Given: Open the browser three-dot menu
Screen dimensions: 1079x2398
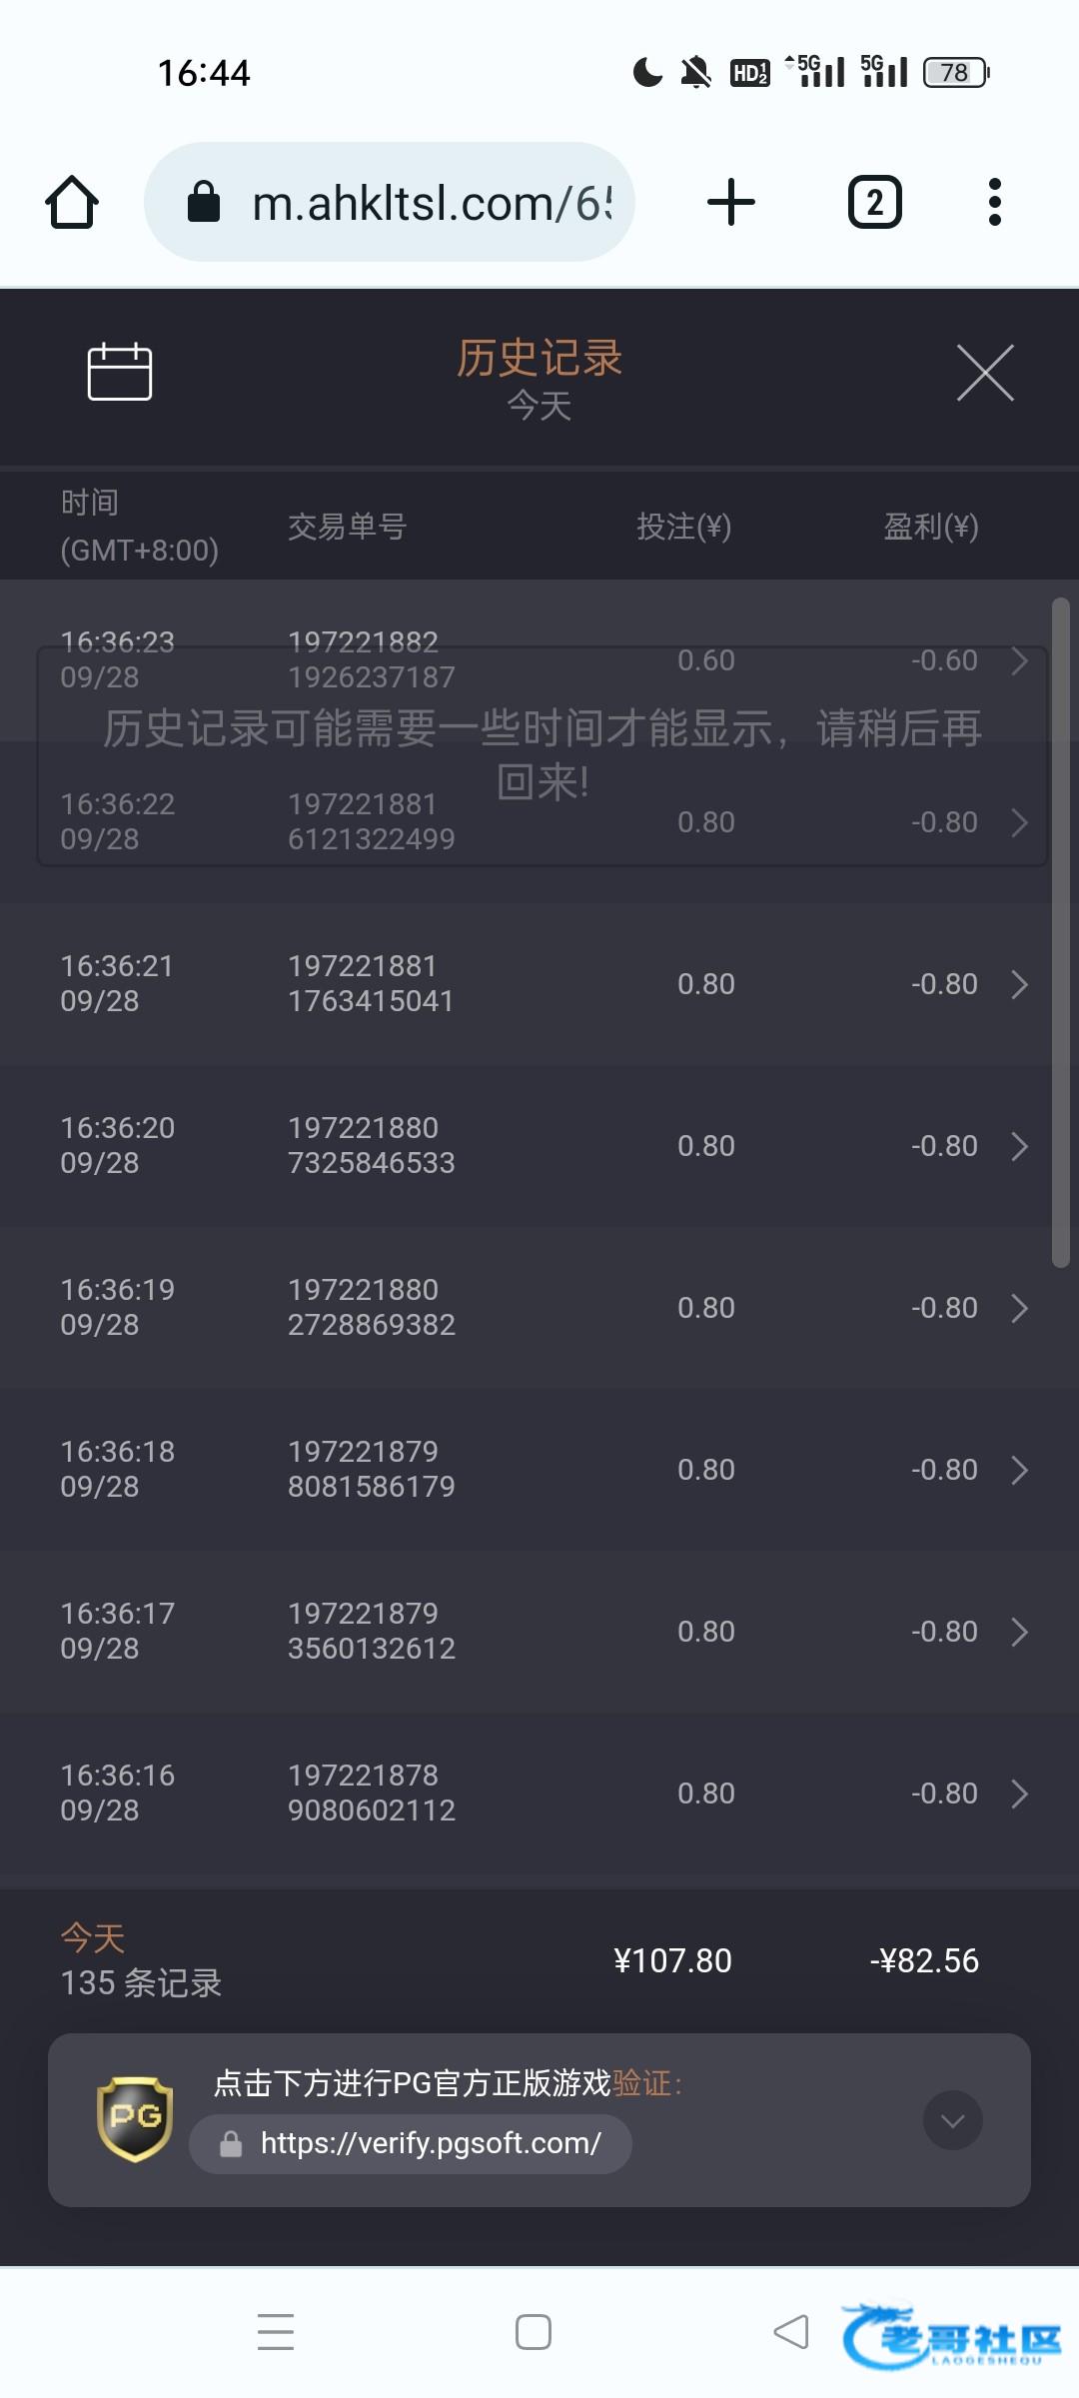Looking at the screenshot, I should [994, 203].
